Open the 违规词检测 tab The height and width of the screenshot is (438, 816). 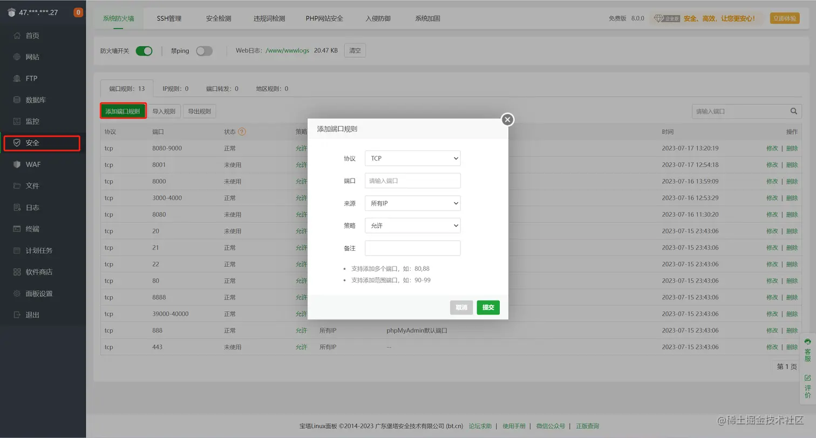pos(269,18)
